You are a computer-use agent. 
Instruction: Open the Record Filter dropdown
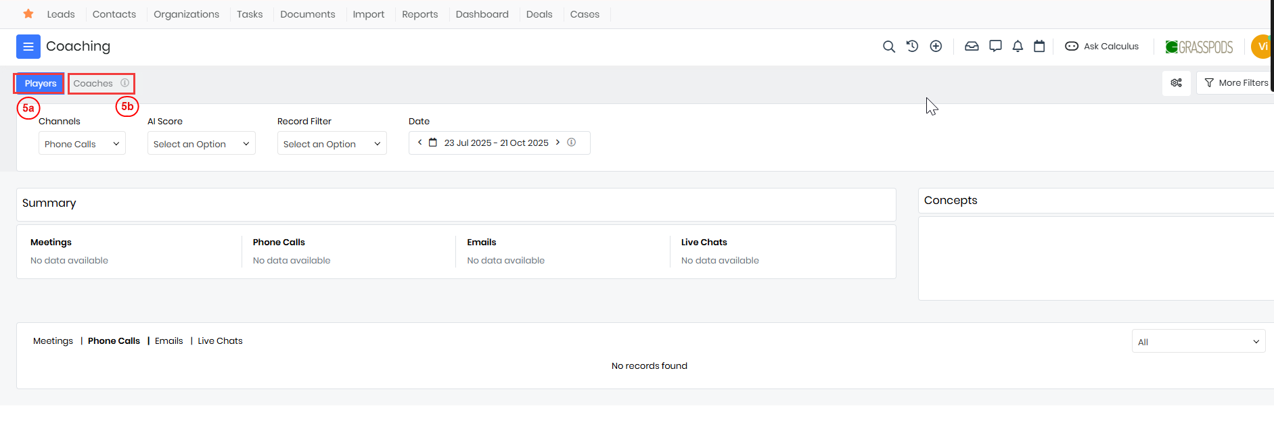point(332,144)
